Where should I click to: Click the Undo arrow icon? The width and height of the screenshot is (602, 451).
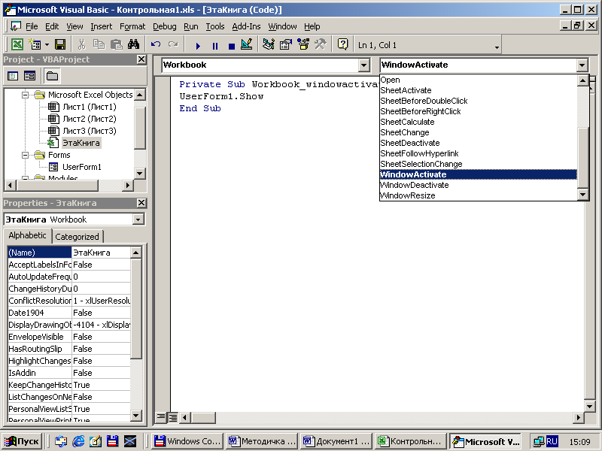[x=156, y=44]
